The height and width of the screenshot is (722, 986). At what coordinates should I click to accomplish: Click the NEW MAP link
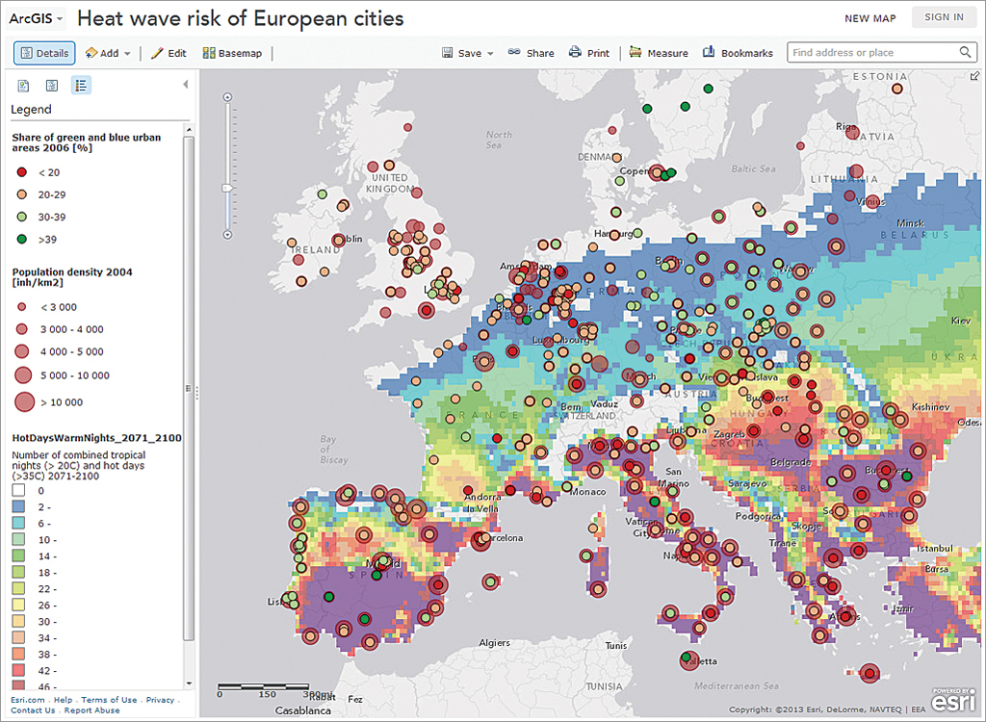(870, 18)
